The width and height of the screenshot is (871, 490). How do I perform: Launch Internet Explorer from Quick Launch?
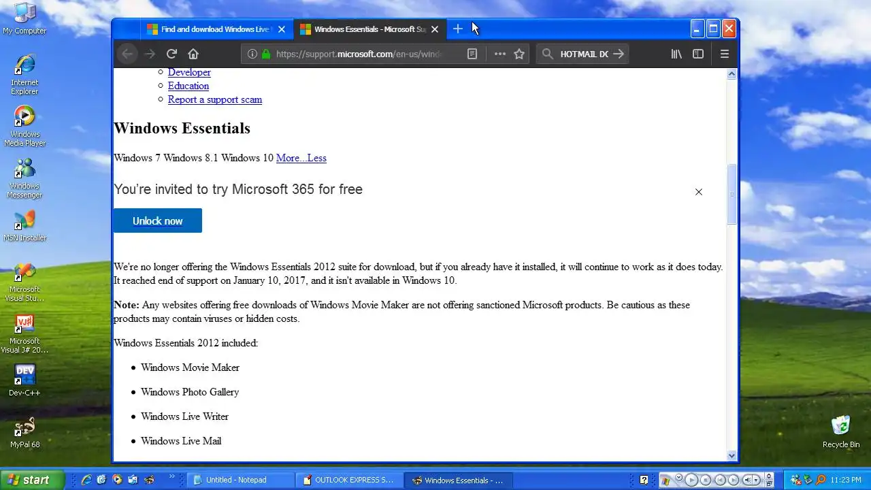coord(86,480)
